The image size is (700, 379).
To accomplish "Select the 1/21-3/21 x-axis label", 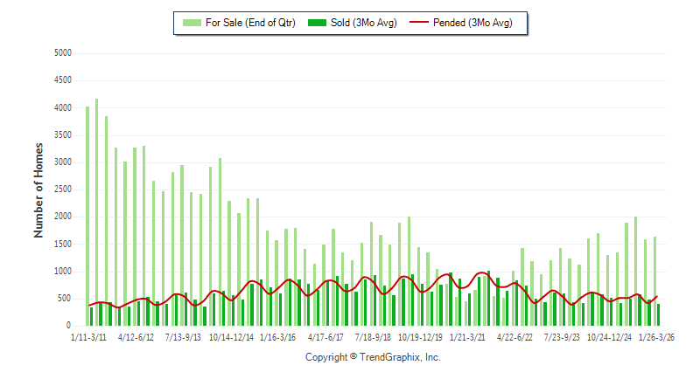I will (x=466, y=335).
